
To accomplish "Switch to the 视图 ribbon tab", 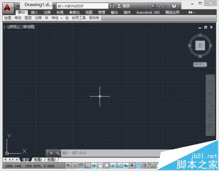I will click(89, 12).
